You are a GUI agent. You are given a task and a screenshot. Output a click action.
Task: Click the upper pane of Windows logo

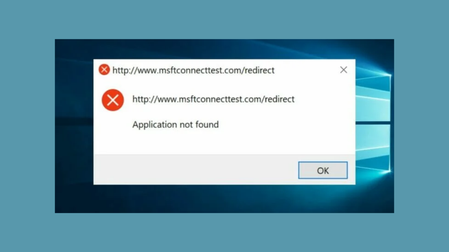[373, 97]
